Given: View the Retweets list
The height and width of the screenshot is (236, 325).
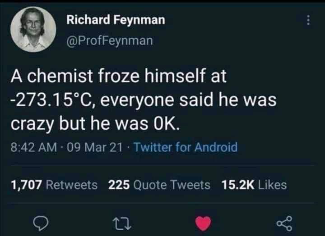Looking at the screenshot, I should (71, 185).
